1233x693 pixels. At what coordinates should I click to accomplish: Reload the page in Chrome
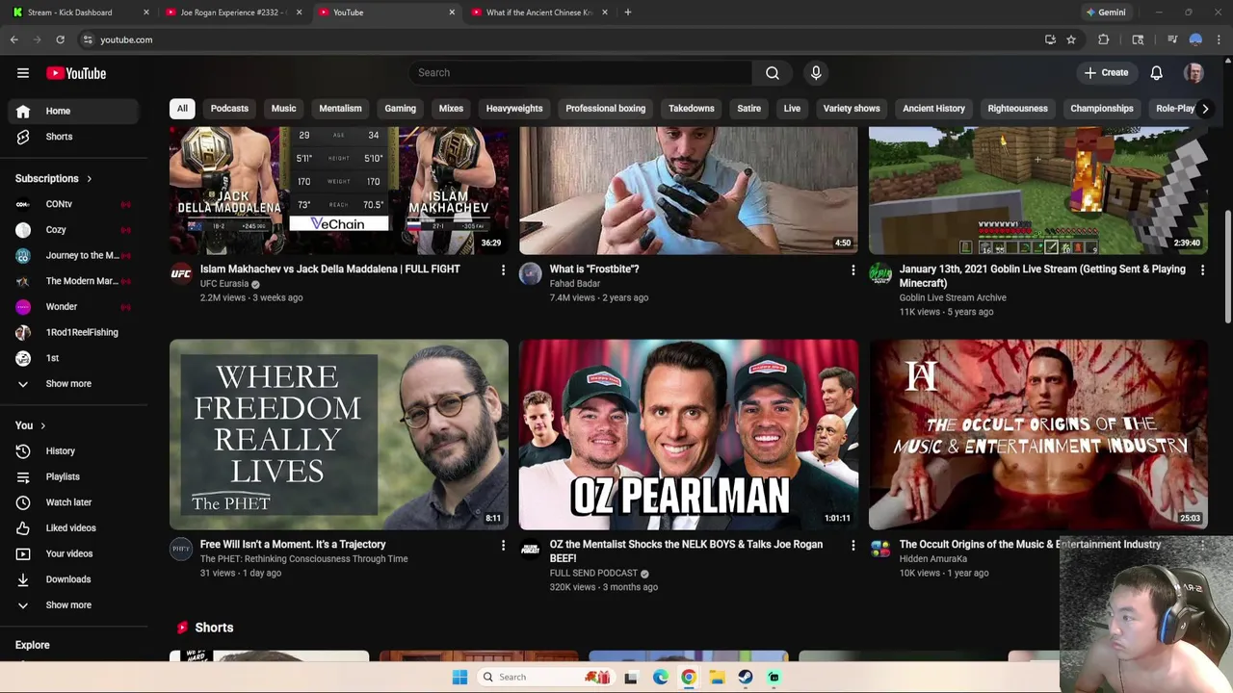tap(60, 39)
